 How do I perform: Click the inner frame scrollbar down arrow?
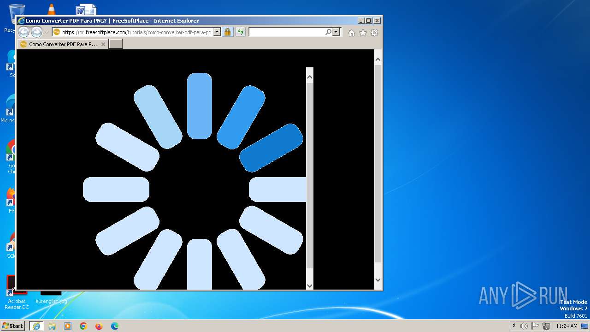[x=310, y=285]
